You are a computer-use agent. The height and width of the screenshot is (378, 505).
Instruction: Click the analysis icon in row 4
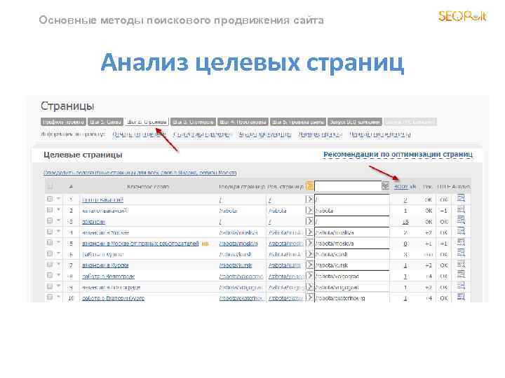click(462, 231)
